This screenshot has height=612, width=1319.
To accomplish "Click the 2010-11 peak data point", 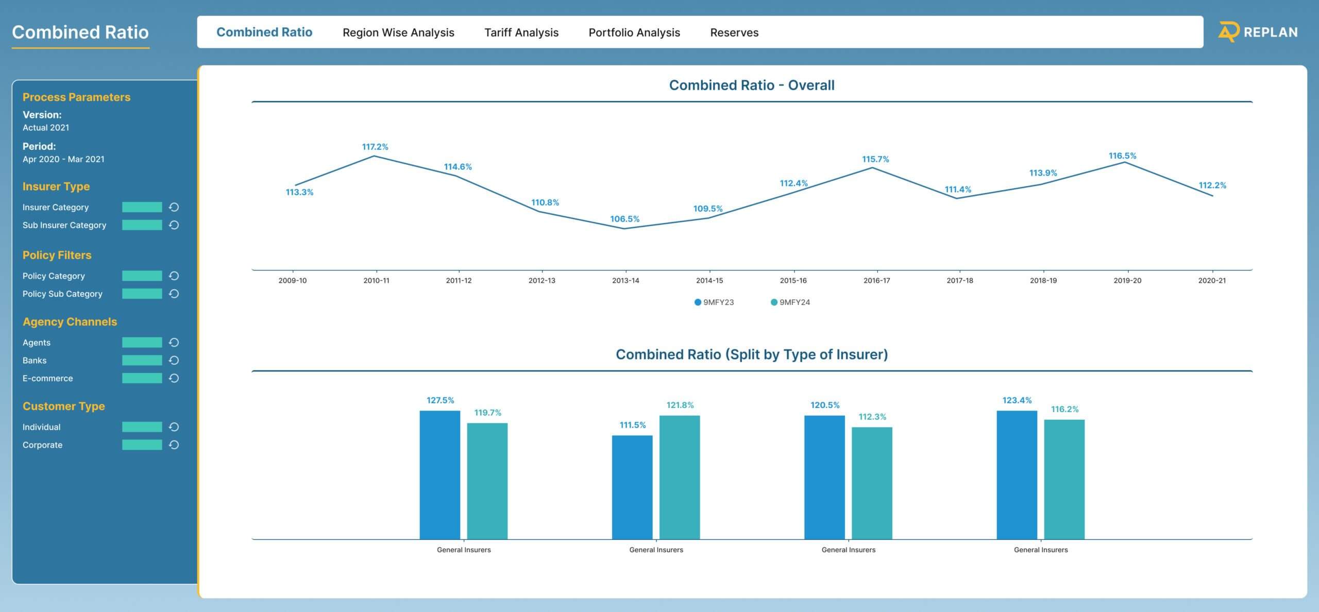I will [375, 156].
